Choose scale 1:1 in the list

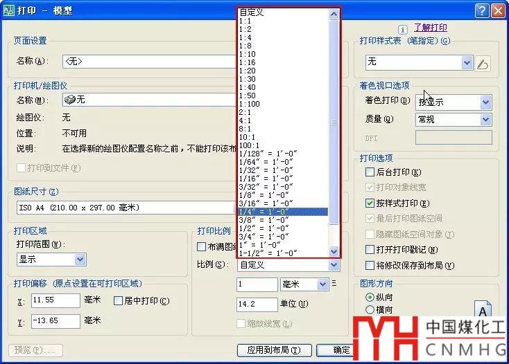[283, 21]
